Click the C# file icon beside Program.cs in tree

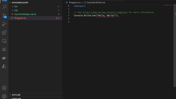pyautogui.click(x=12, y=18)
